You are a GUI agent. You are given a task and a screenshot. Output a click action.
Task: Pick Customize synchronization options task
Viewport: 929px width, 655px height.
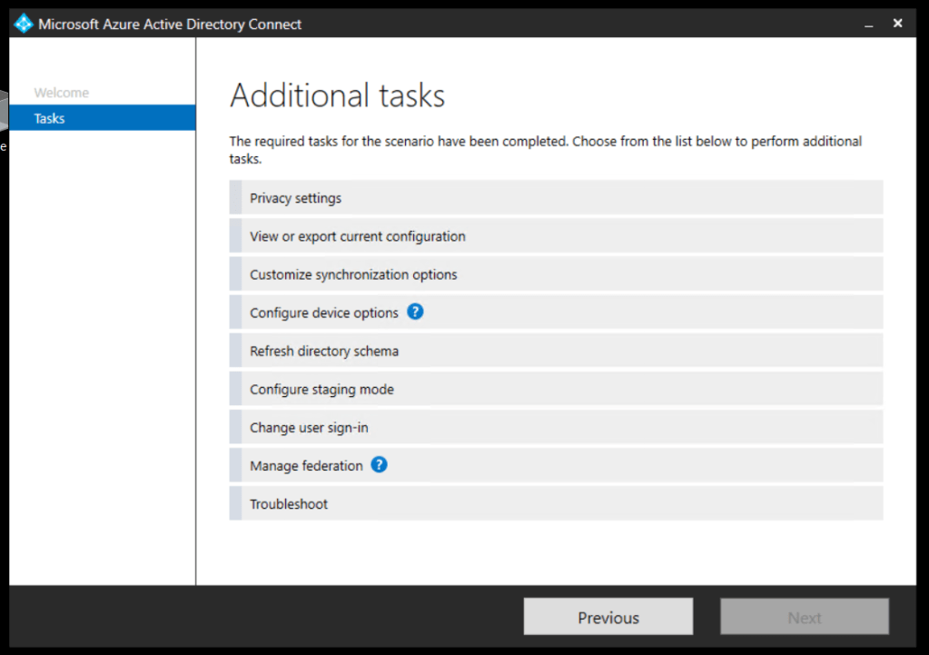click(353, 274)
